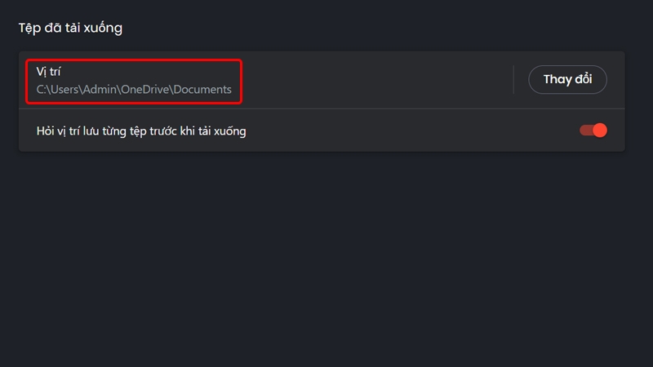Click the word "Tệp" in the heading
The height and width of the screenshot is (367, 653).
(30, 29)
